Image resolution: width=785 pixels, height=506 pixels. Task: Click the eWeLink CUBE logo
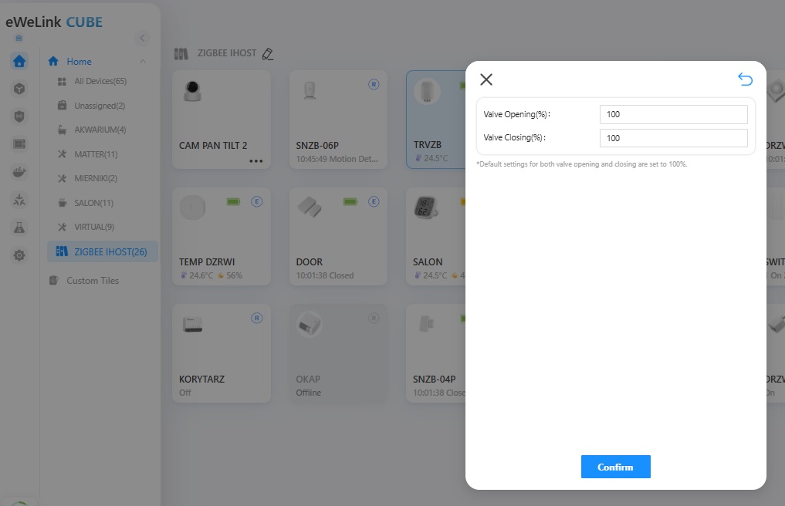click(x=54, y=22)
